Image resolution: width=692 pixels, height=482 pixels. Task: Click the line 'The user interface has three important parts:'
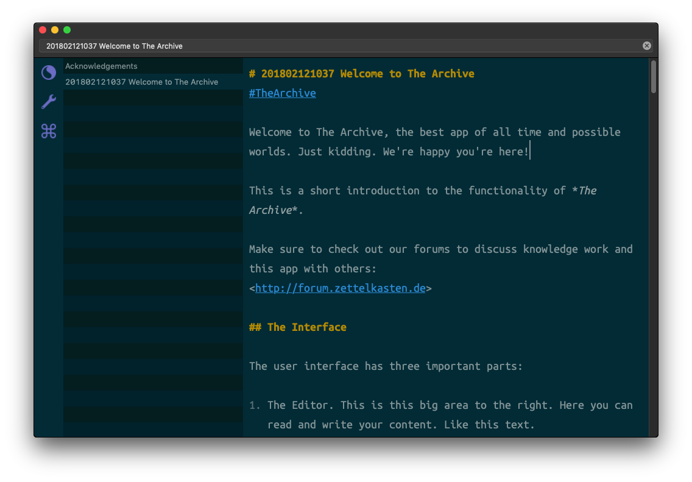pyautogui.click(x=386, y=366)
